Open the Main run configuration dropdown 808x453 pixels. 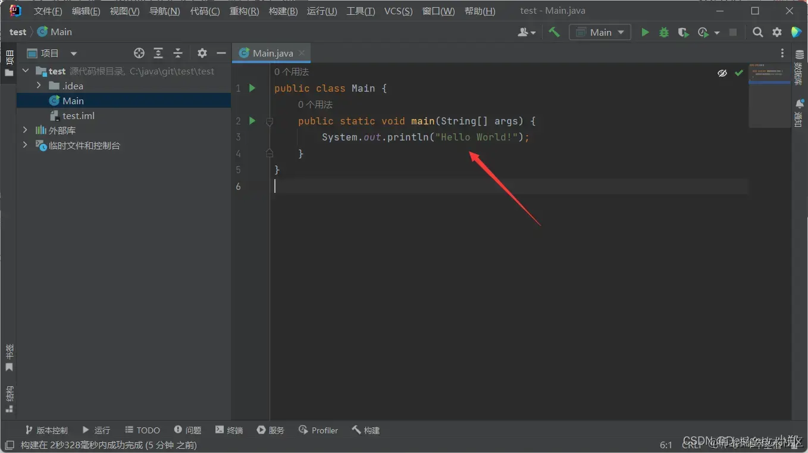click(600, 32)
